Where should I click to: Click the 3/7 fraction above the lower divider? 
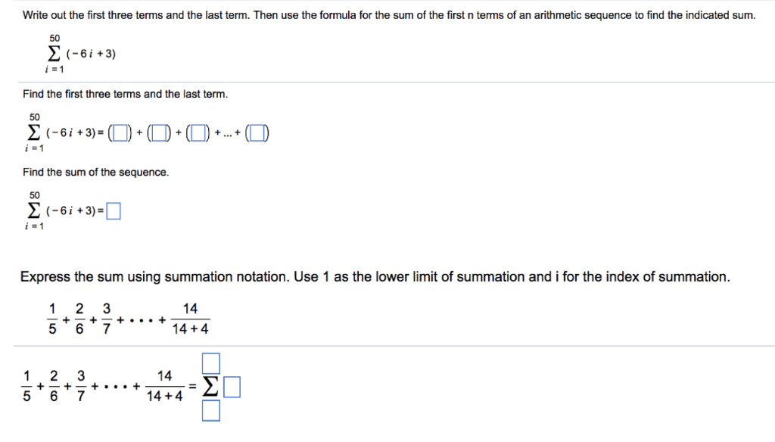click(106, 319)
